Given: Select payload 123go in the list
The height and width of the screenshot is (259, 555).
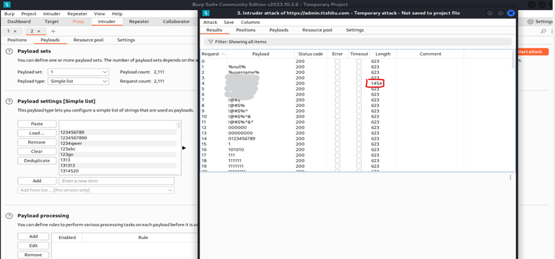Looking at the screenshot, I should (118, 155).
